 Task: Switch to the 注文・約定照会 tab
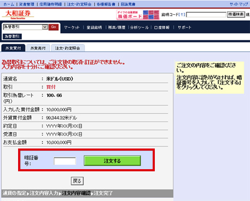tap(68, 48)
